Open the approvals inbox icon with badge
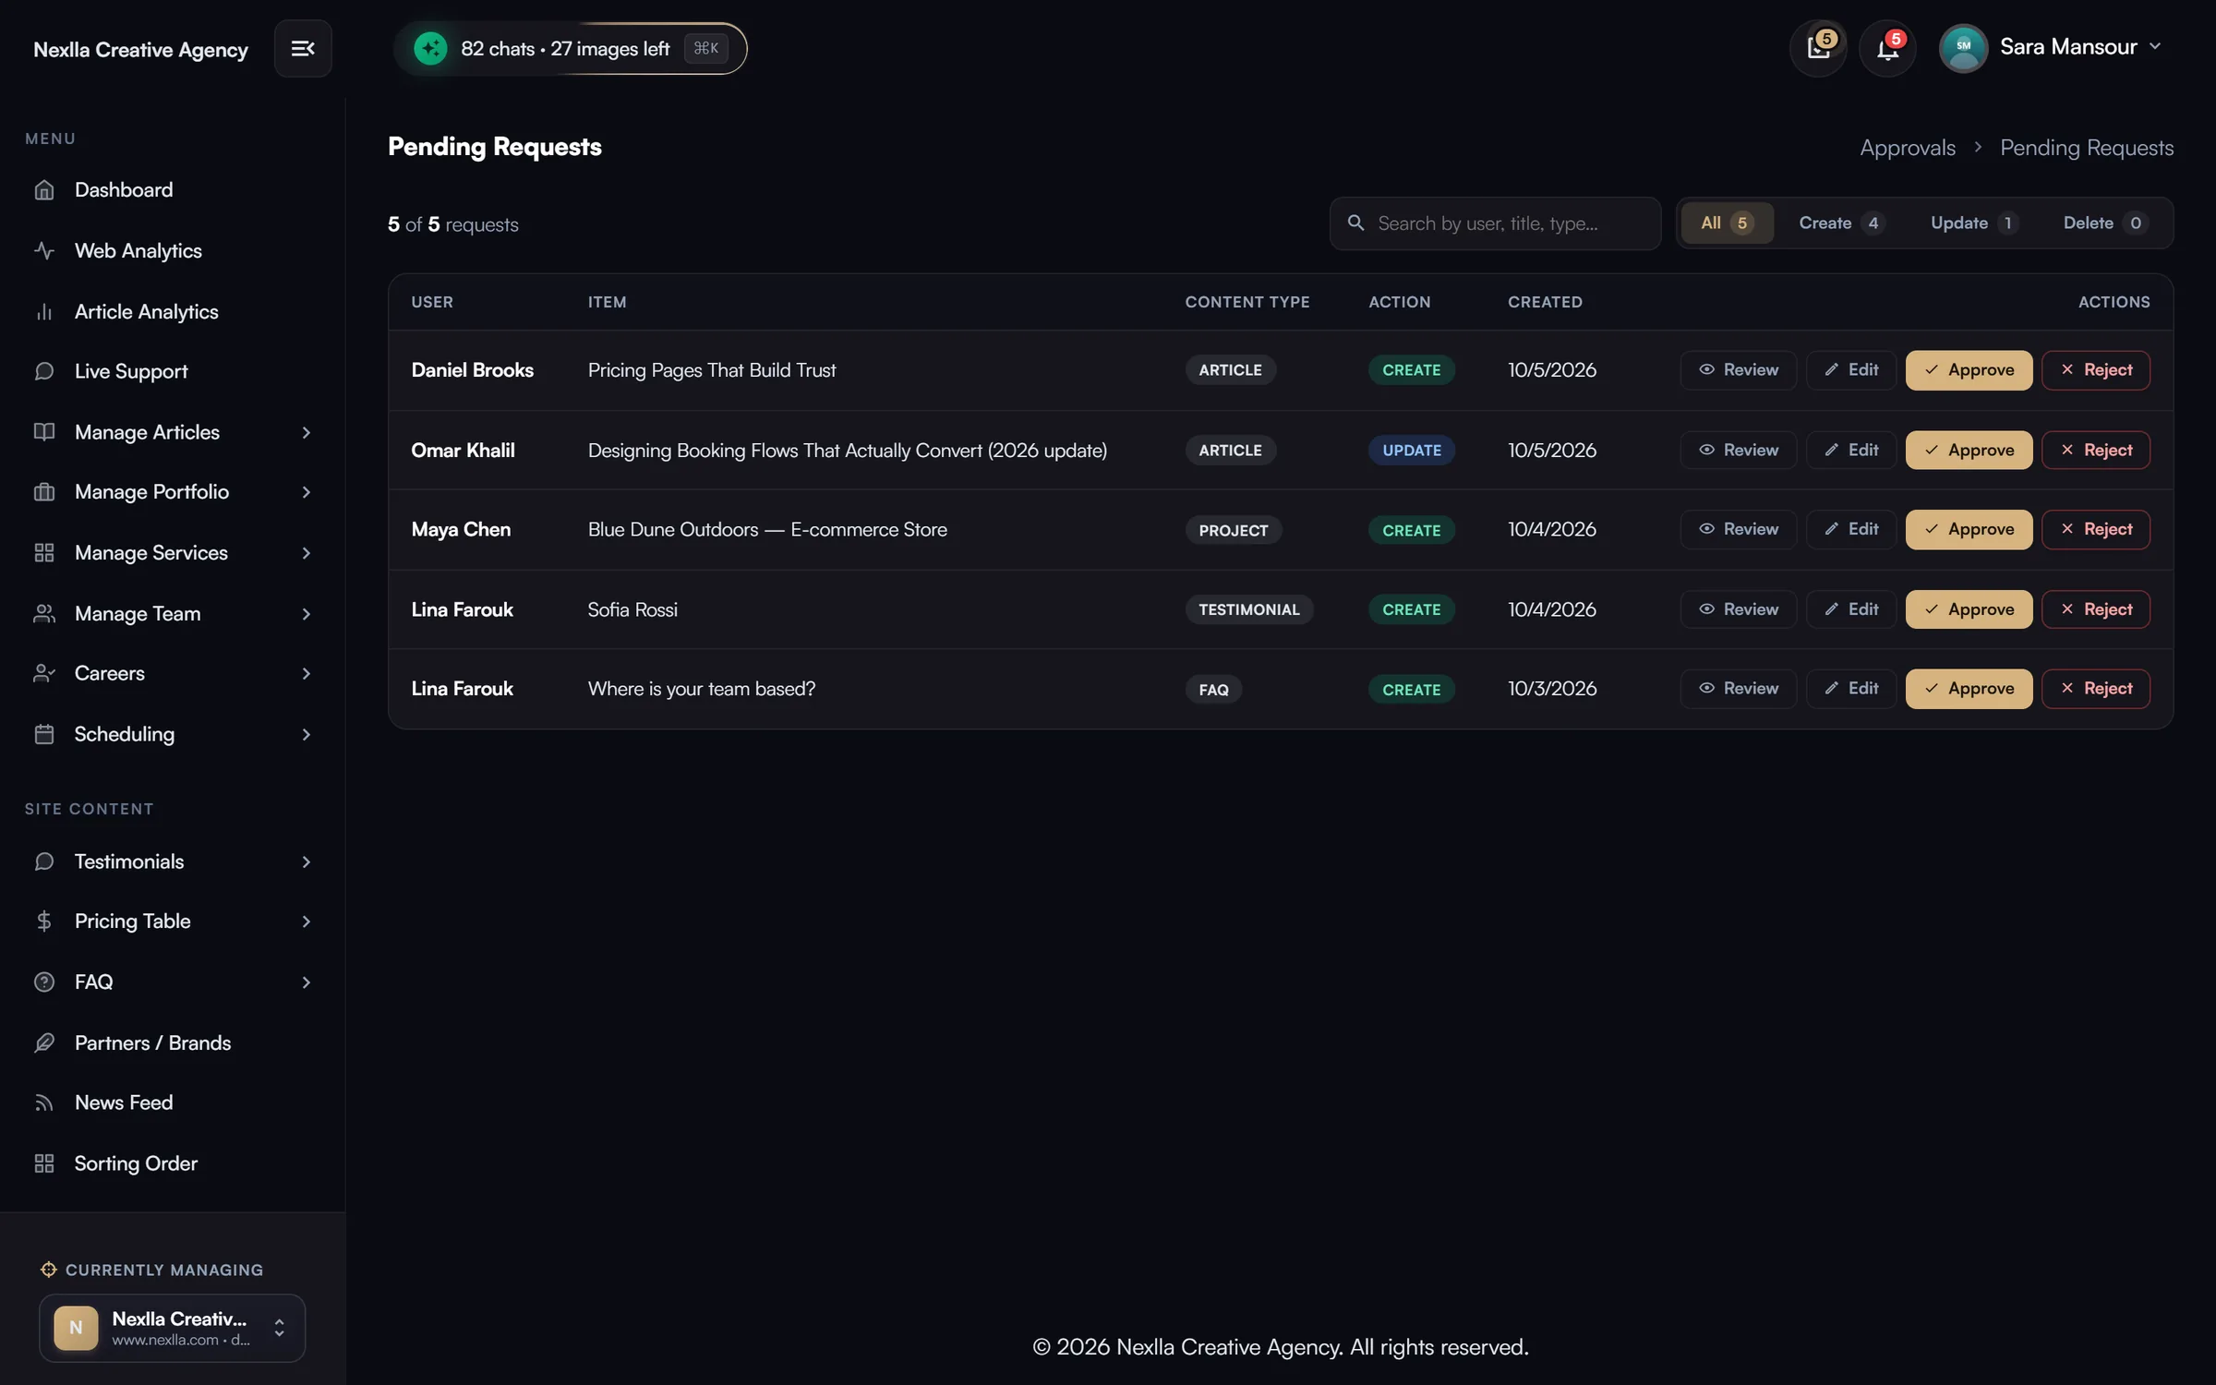 1819,48
